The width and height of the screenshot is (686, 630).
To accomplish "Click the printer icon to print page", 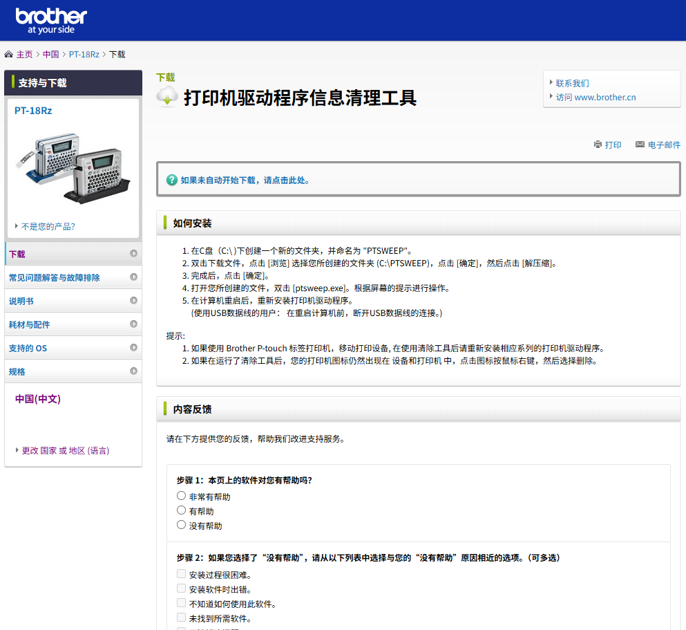I will [598, 145].
